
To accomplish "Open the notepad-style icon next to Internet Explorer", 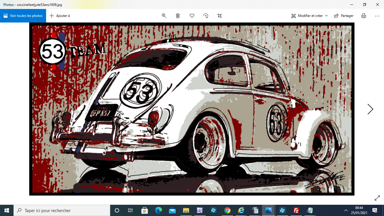I will pos(255,210).
